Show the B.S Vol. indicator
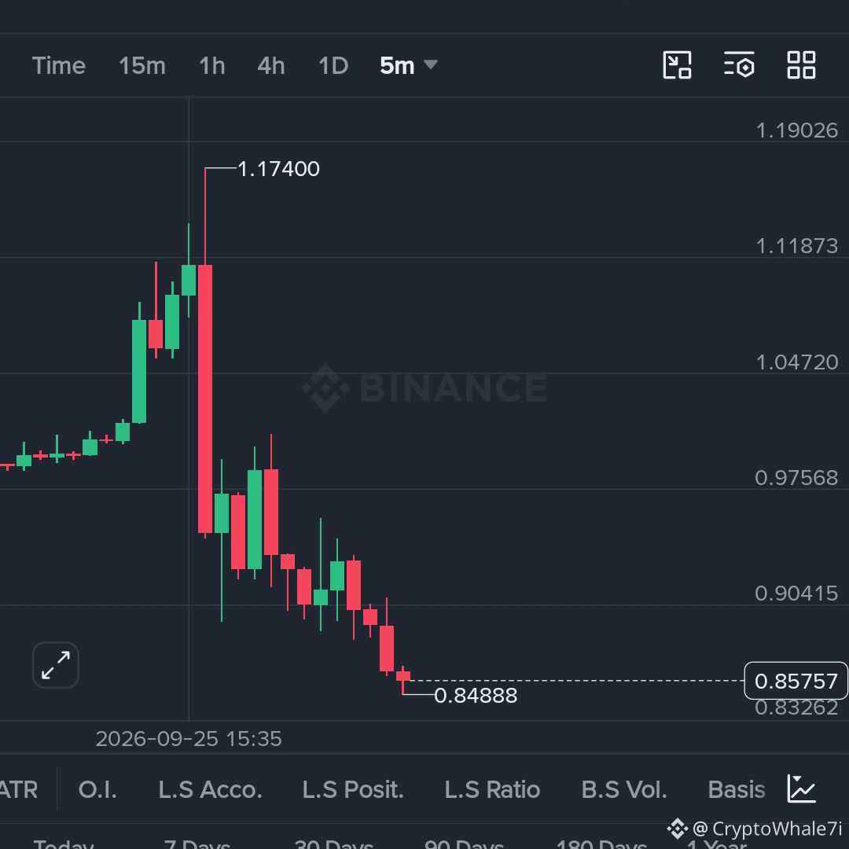The height and width of the screenshot is (849, 849). [623, 789]
